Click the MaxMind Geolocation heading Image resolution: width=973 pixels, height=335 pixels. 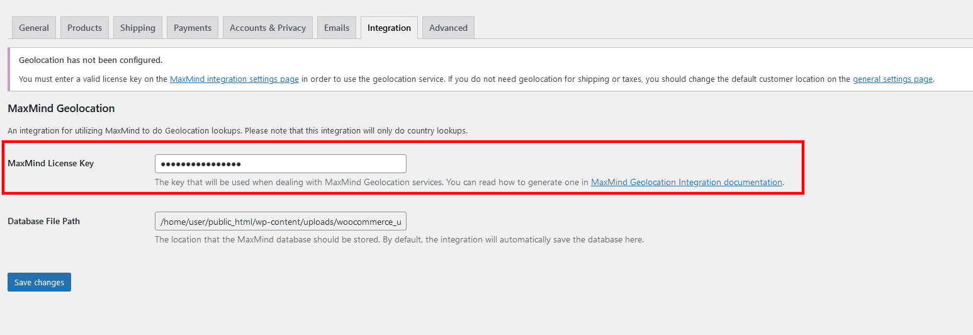tap(61, 108)
